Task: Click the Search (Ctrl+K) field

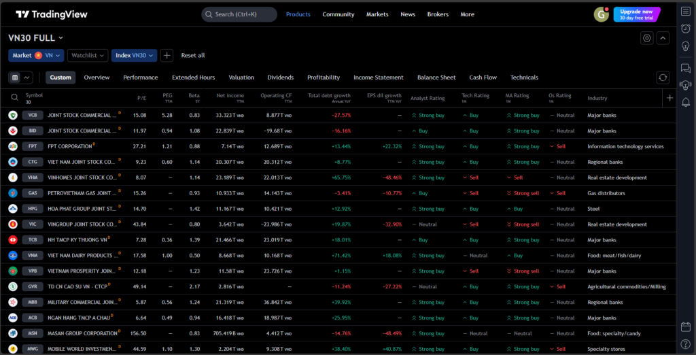Action: pyautogui.click(x=239, y=14)
